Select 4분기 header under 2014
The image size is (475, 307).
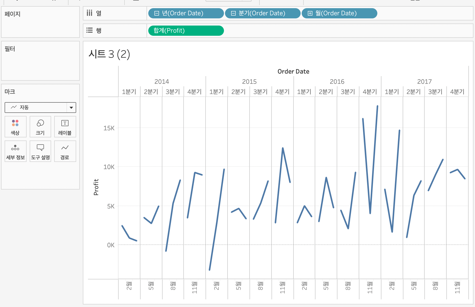click(195, 92)
